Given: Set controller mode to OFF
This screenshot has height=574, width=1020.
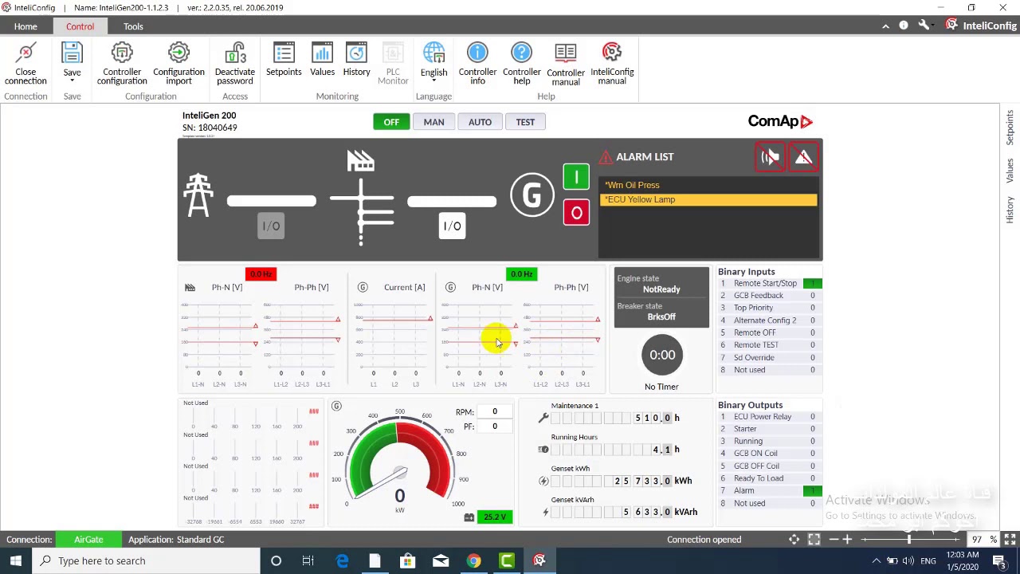Looking at the screenshot, I should [391, 122].
